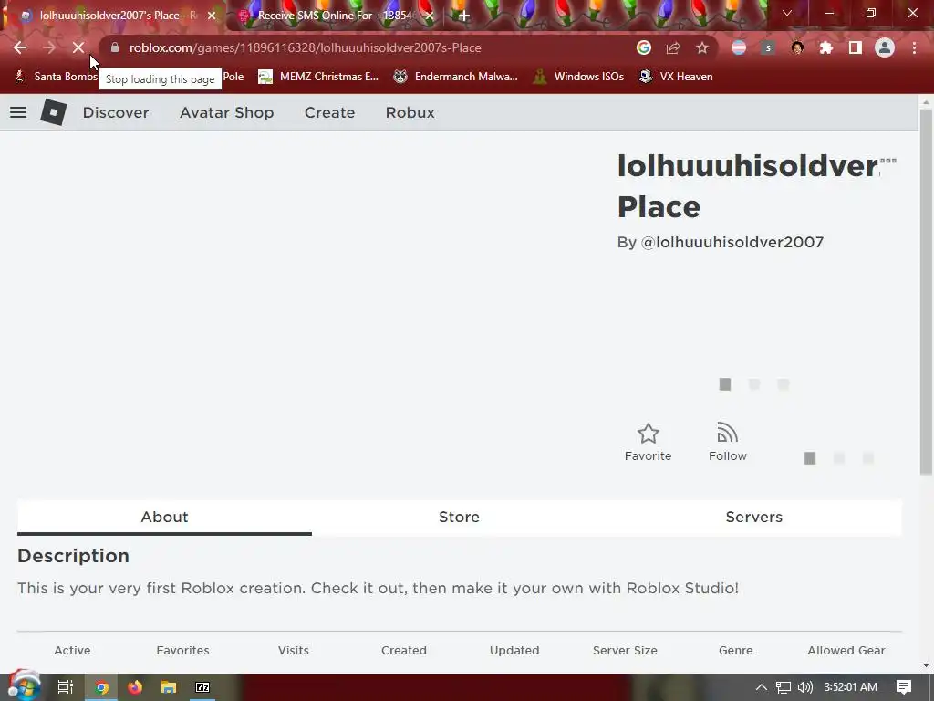Screen dimensions: 934x701
Task: Open the MEMZ Christmas bookmark
Action: click(x=318, y=77)
